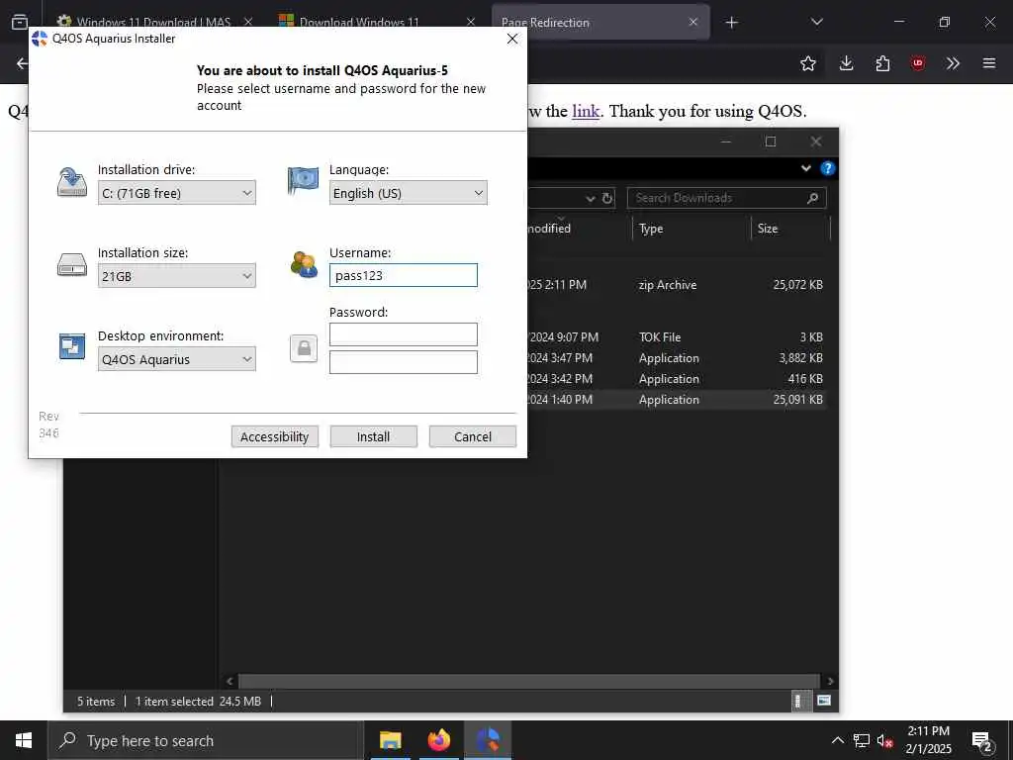Click the uBlock Origin icon
1013x760 pixels.
(x=918, y=63)
